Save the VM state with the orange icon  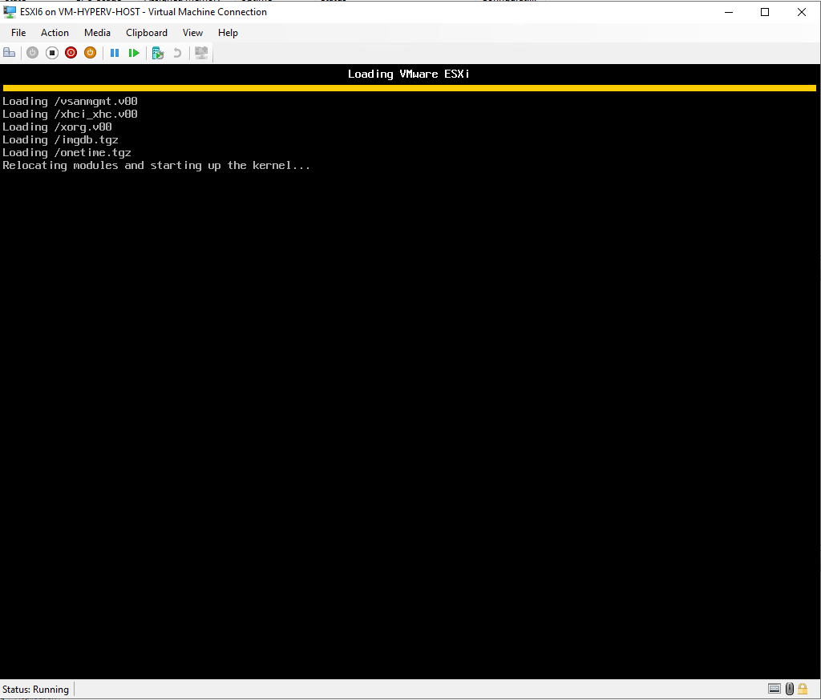90,53
